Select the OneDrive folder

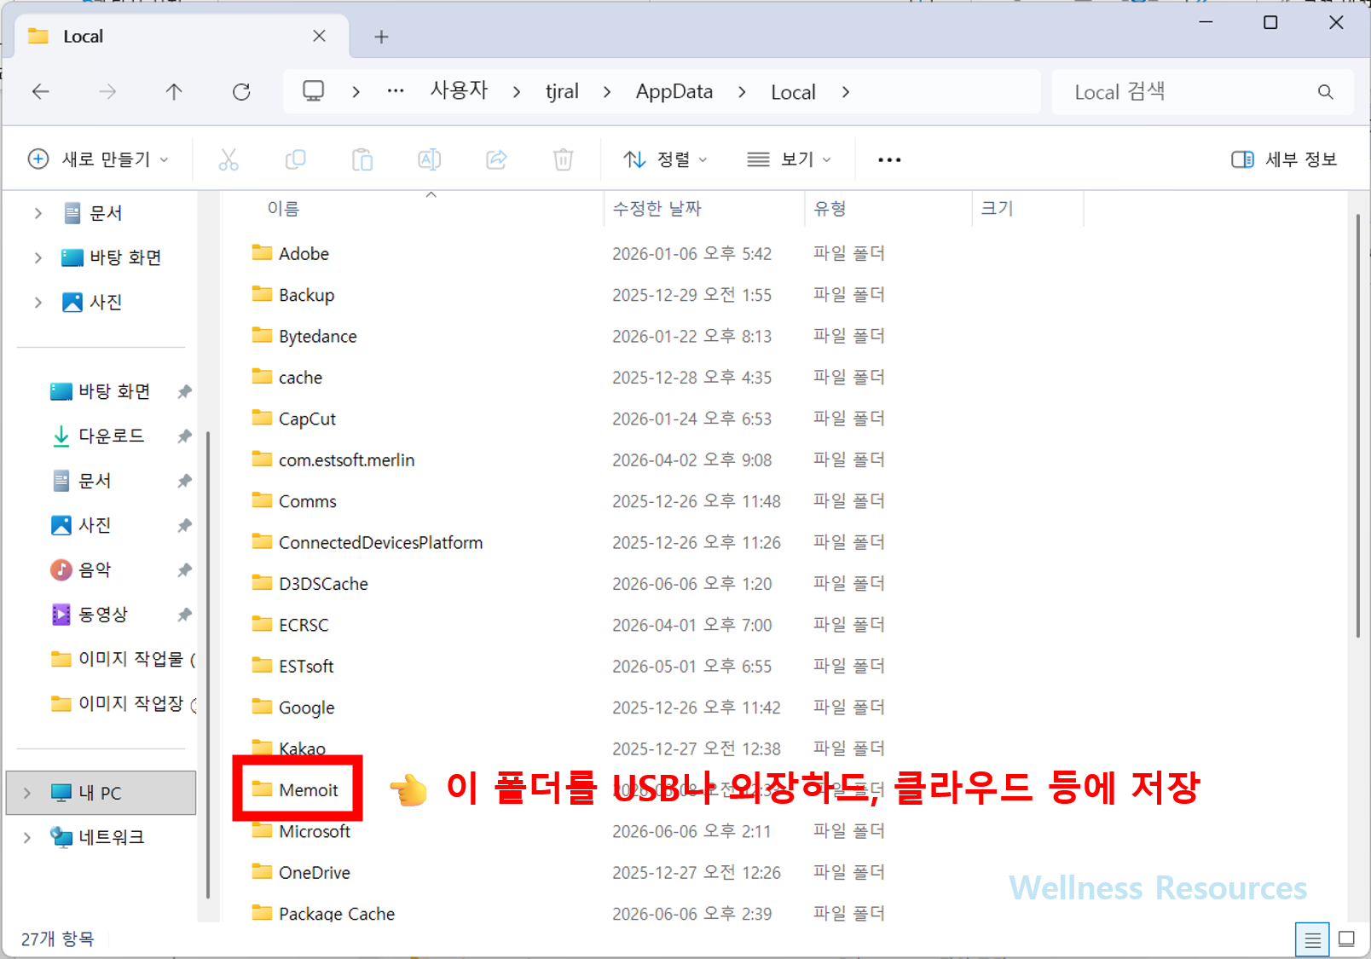pos(301,872)
